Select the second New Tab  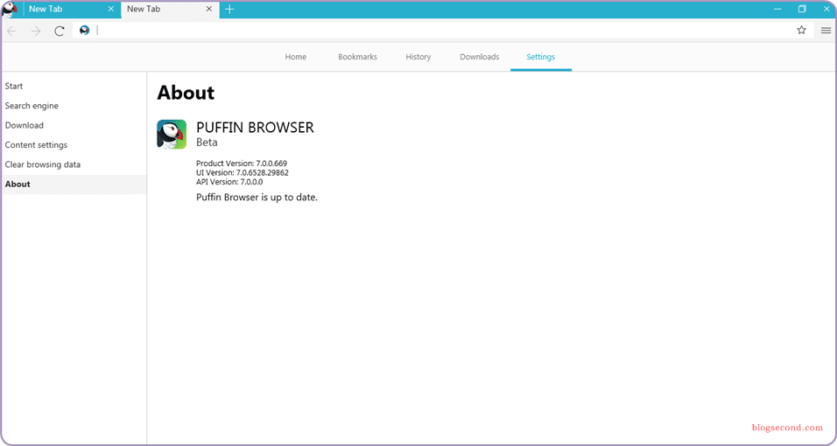[170, 9]
